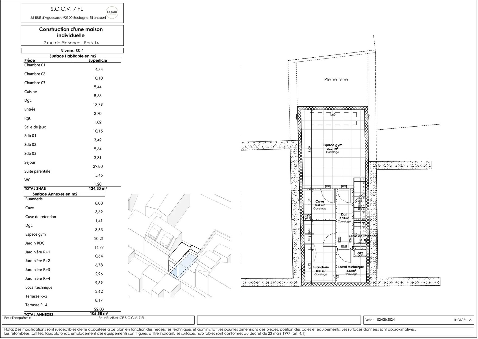Image resolution: width=478 pixels, height=339 pixels.
Task: Click the Pleine terre area label
Action: pos(336,80)
